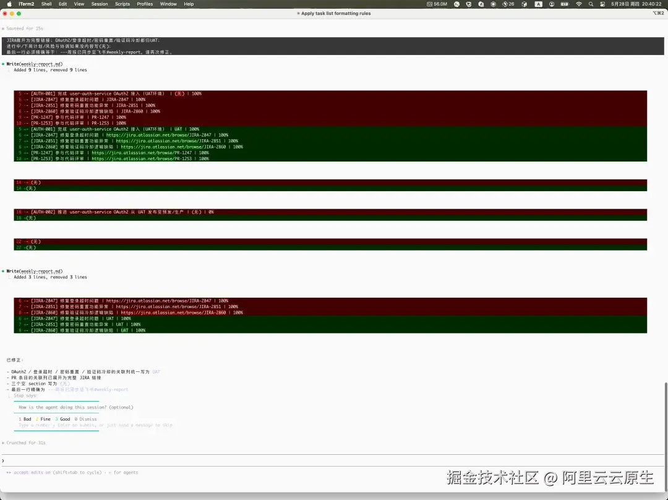Click the first Write(weekly-report.md) entry
Image resolution: width=668 pixels, height=500 pixels.
point(35,64)
